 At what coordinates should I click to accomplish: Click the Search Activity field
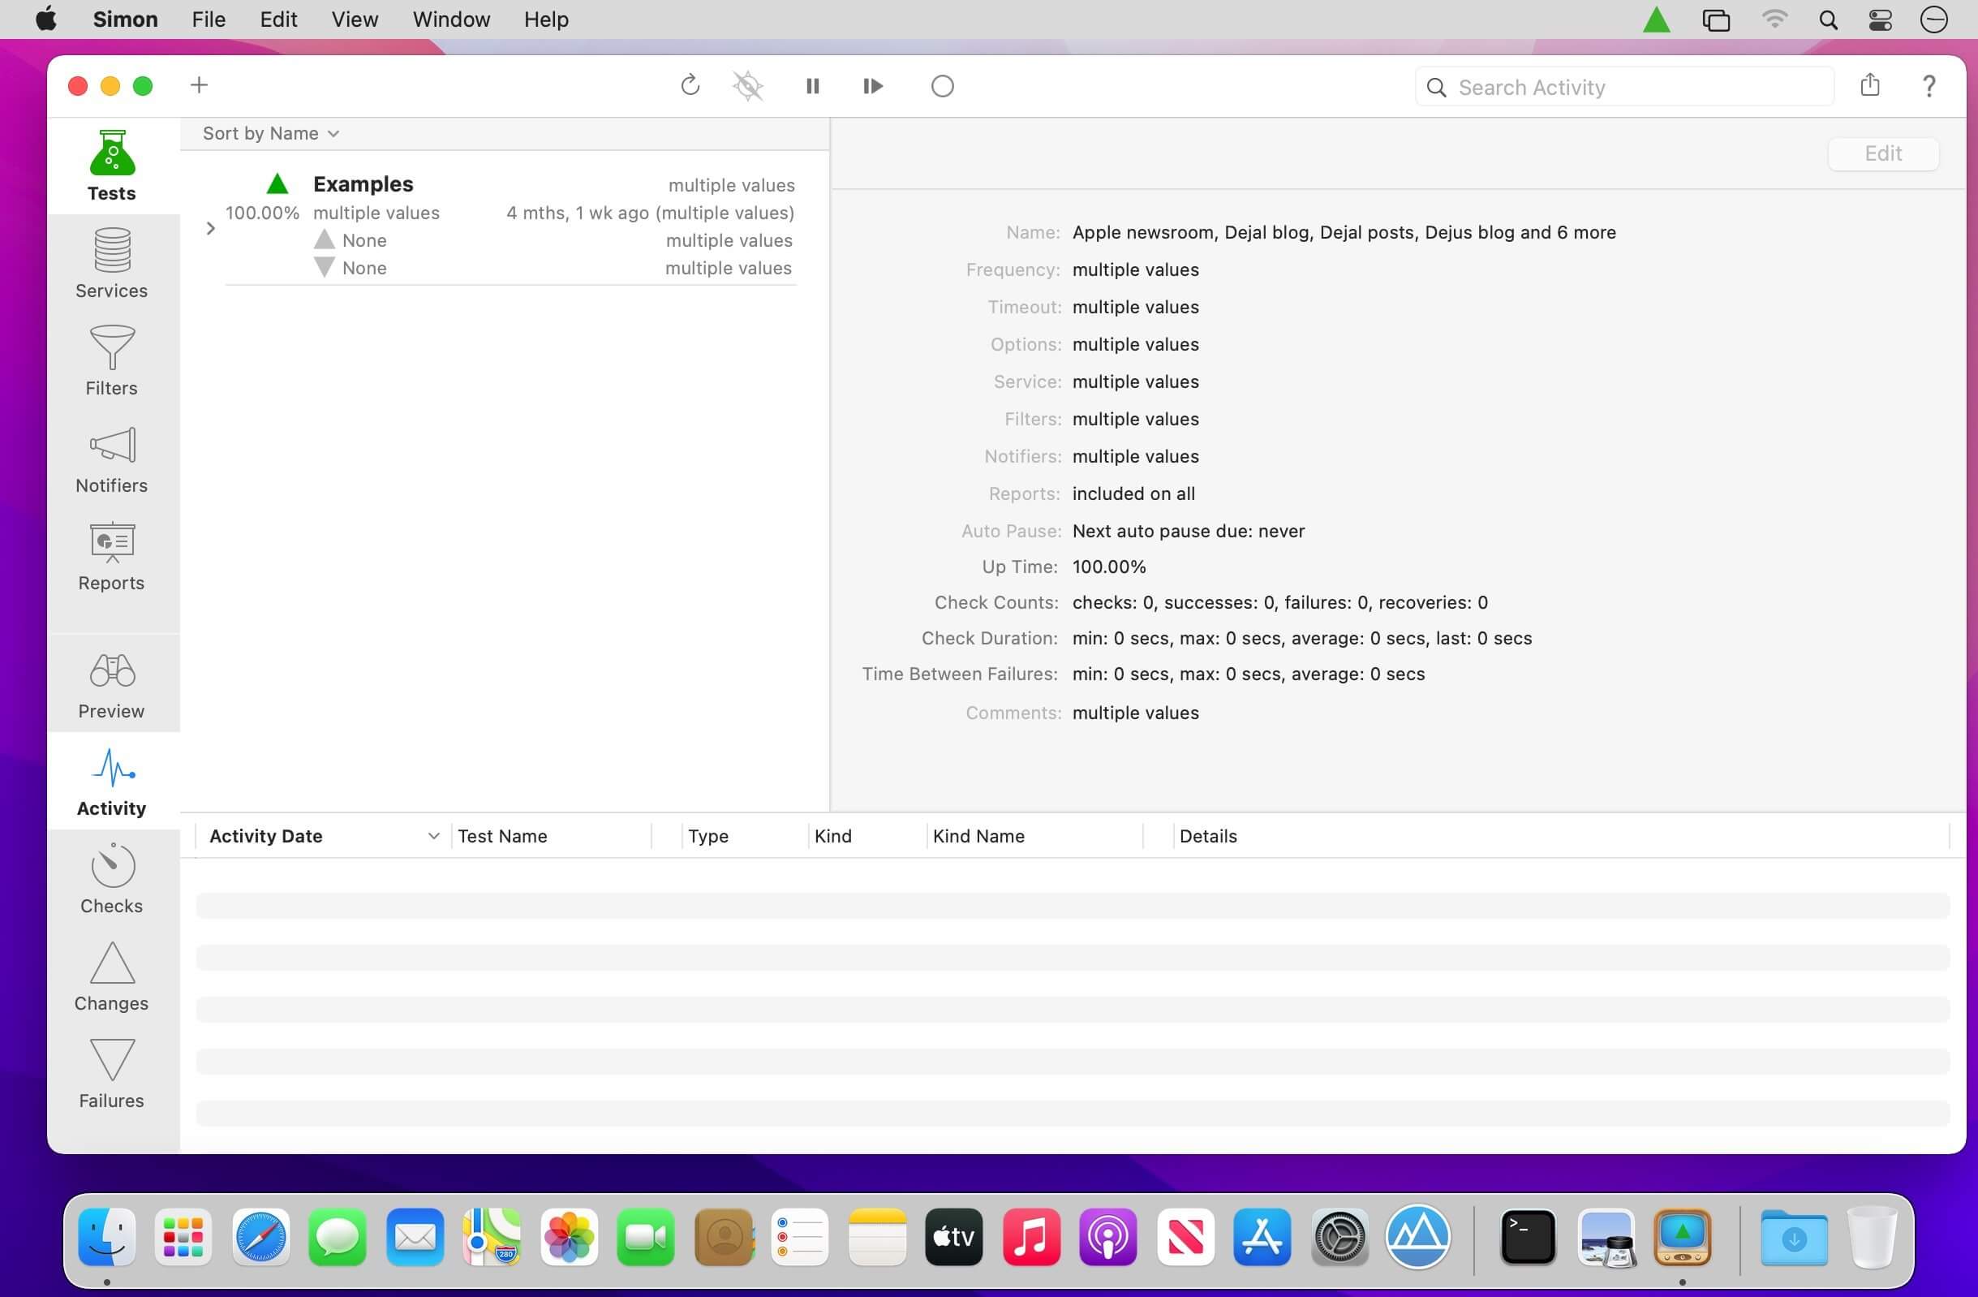1624,87
